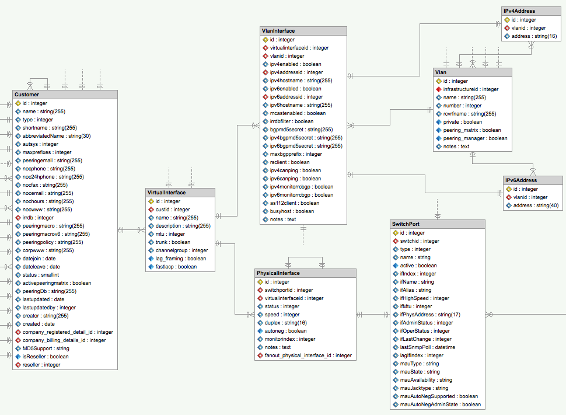Image resolution: width=566 pixels, height=415 pixels.
Task: Click the blue icon beside autoneg
Action: (260, 331)
